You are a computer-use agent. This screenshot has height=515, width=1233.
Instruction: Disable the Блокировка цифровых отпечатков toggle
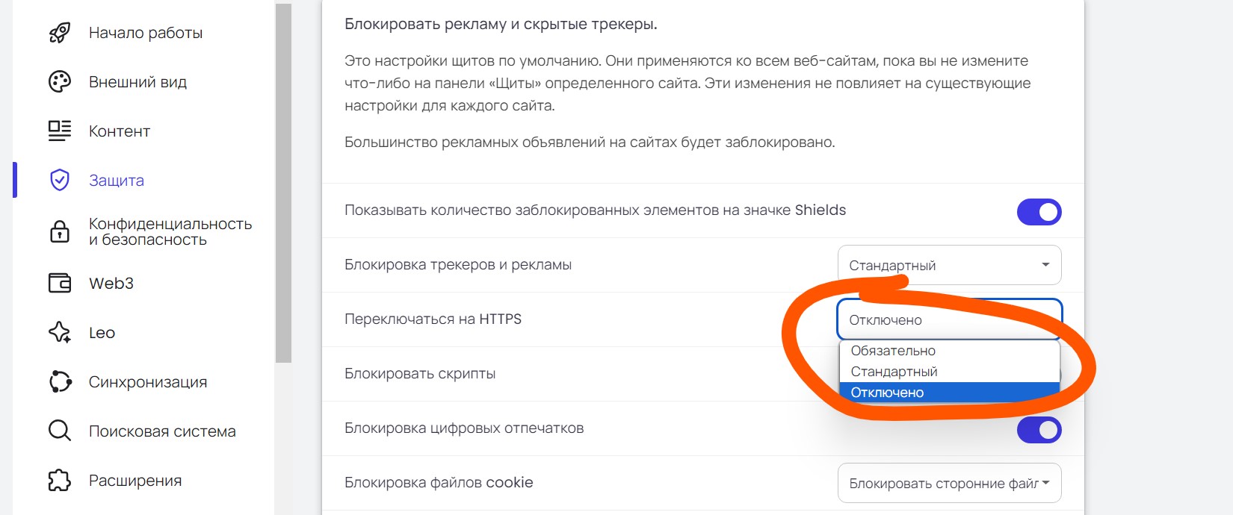(x=1039, y=430)
